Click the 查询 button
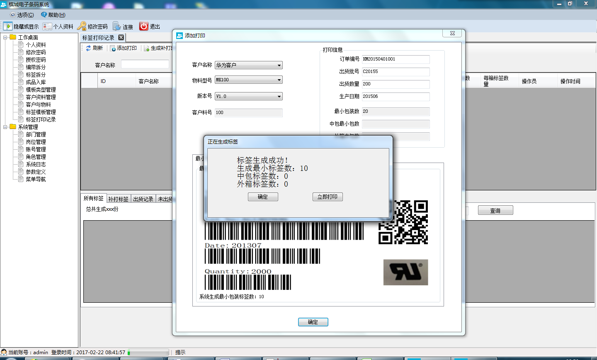The image size is (597, 360). pos(495,211)
